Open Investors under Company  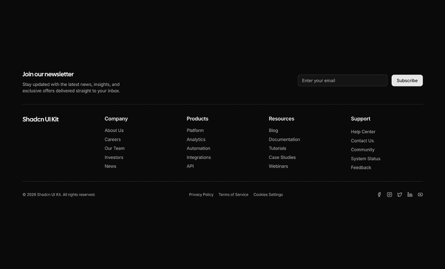pyautogui.click(x=114, y=157)
